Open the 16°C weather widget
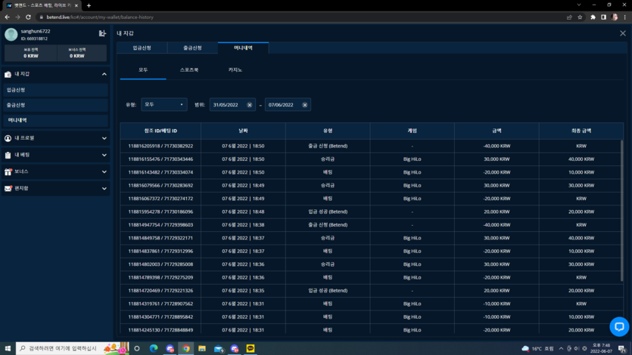 pos(537,348)
